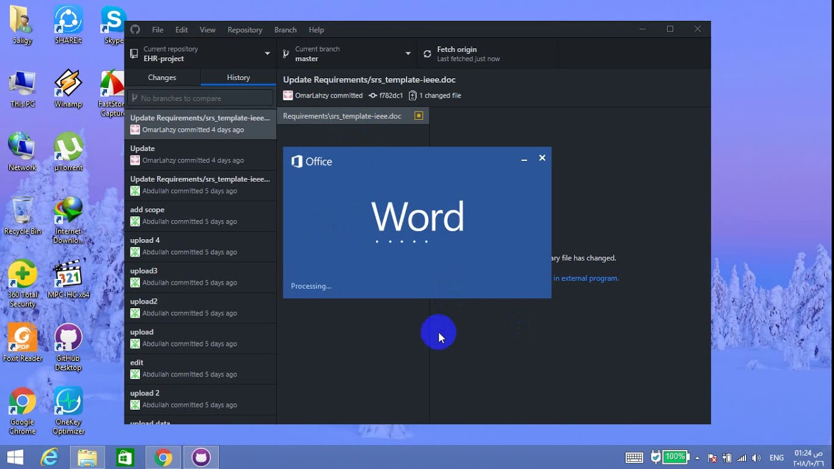Open the Repository menu
Viewport: 834px width, 469px height.
point(245,29)
